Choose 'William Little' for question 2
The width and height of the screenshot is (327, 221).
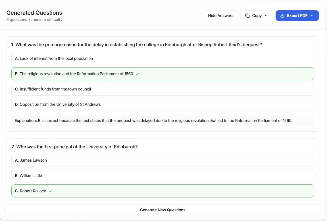tap(163, 176)
